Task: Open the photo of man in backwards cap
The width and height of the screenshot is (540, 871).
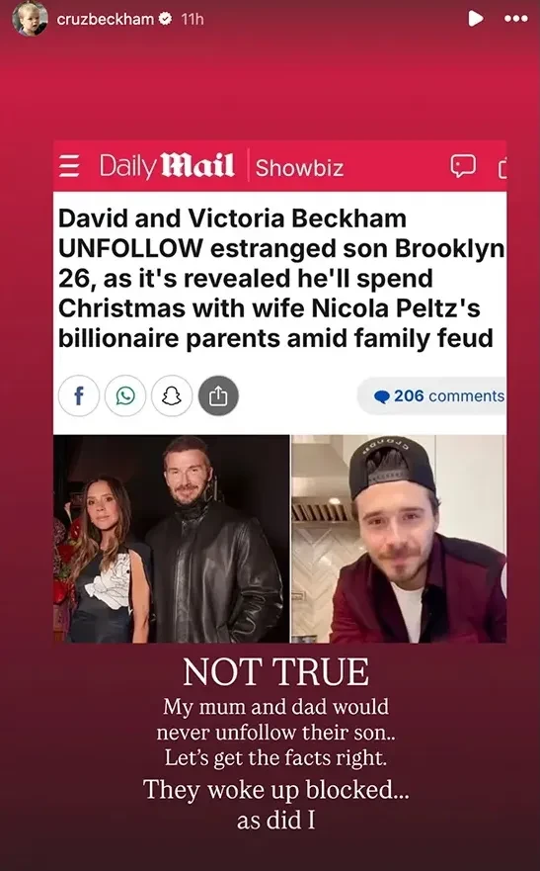Action: pyautogui.click(x=399, y=539)
